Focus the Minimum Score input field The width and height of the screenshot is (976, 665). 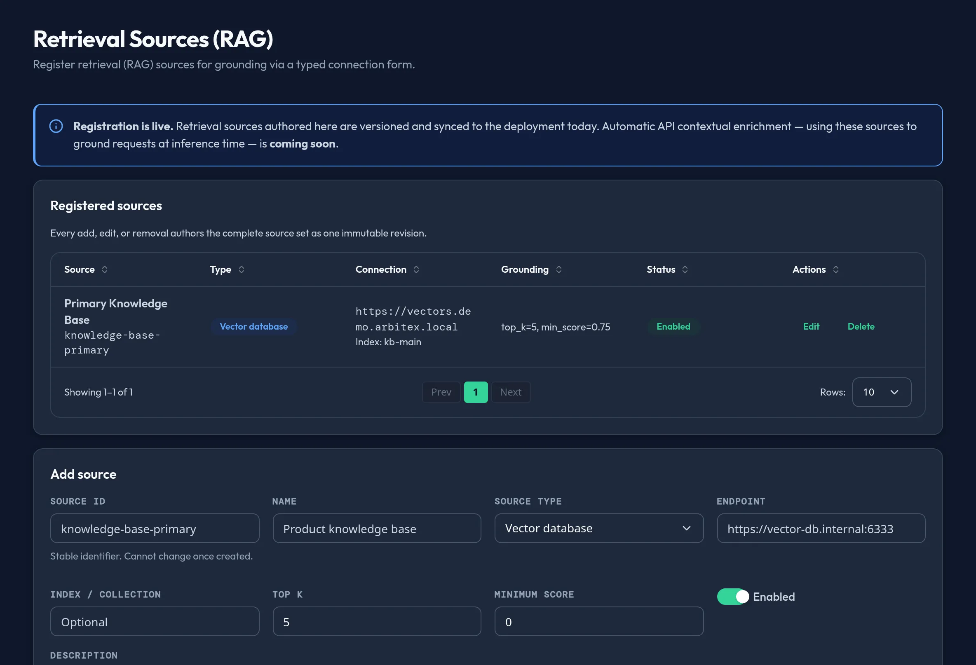click(599, 621)
